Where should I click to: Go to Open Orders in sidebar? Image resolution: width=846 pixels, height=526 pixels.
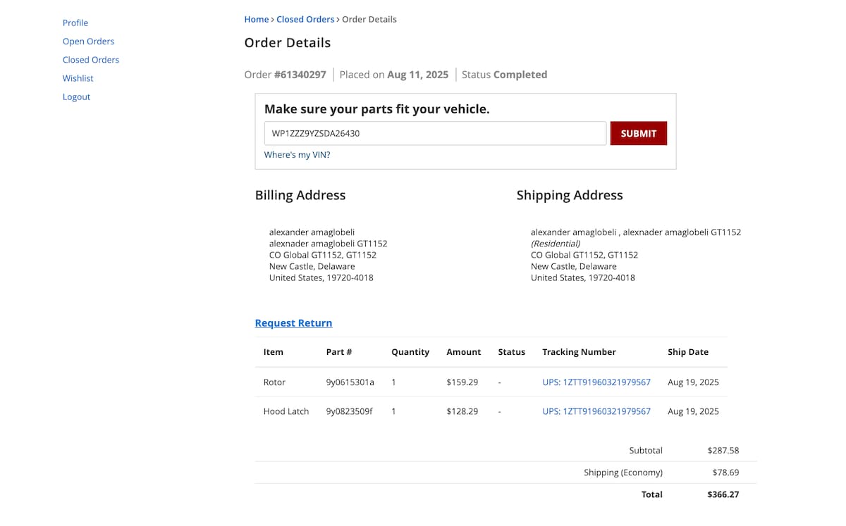pyautogui.click(x=88, y=42)
